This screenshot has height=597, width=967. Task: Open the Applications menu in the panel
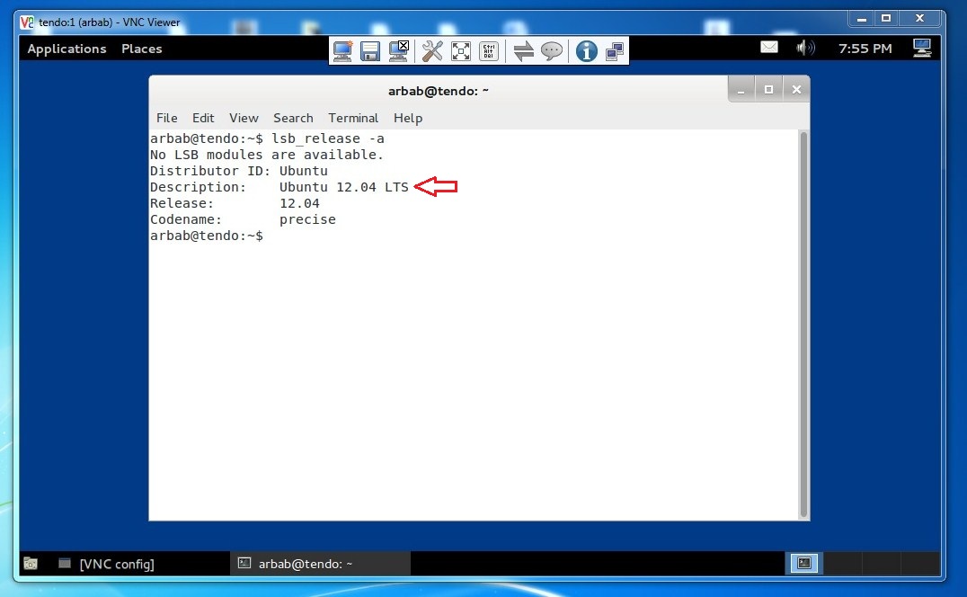(x=67, y=49)
